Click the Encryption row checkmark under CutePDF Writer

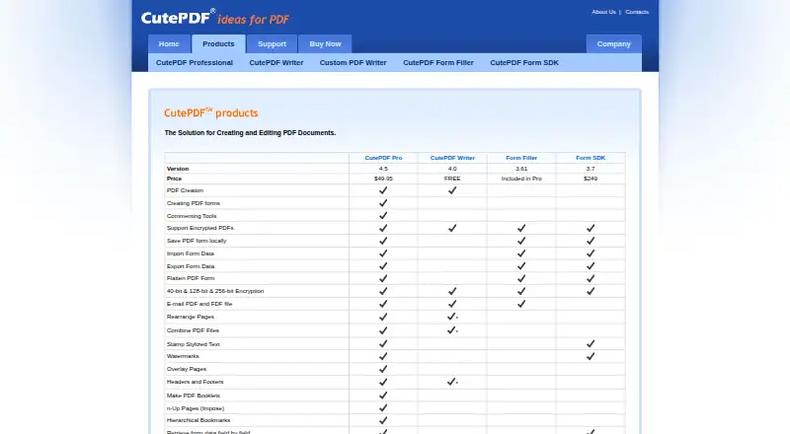point(452,291)
